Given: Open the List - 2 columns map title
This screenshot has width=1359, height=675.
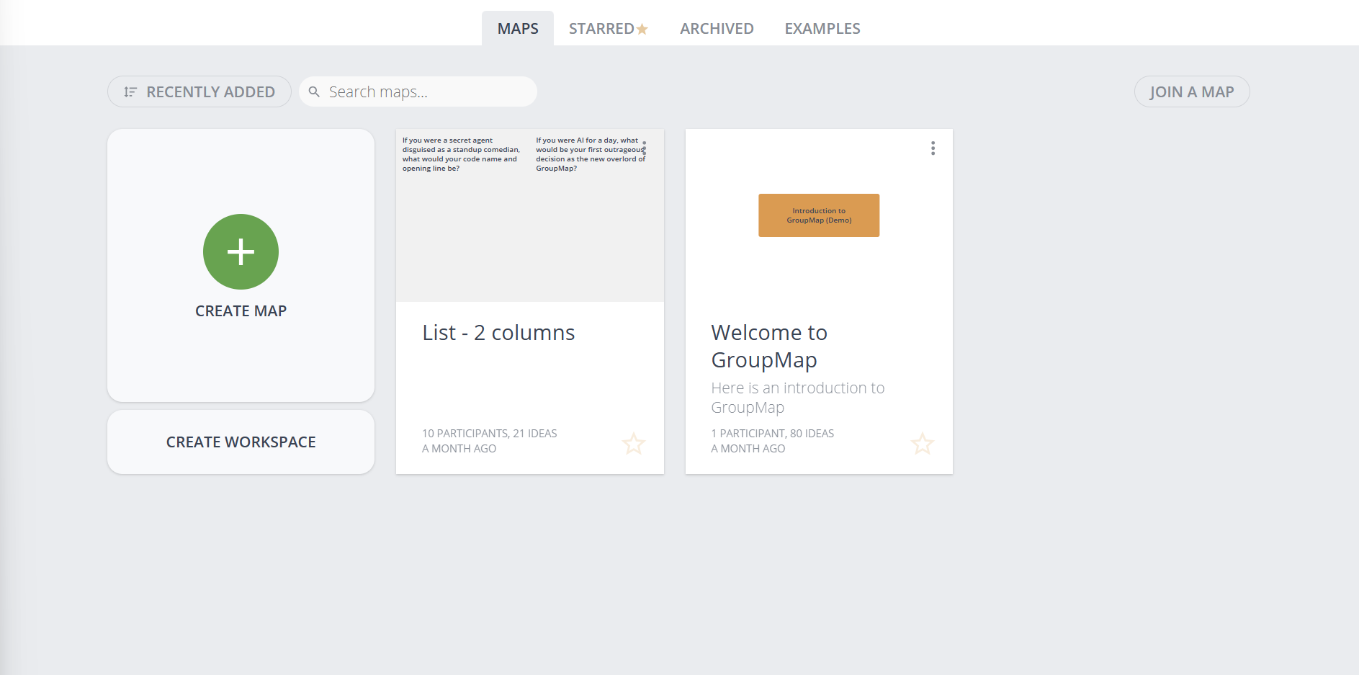Looking at the screenshot, I should [x=498, y=333].
